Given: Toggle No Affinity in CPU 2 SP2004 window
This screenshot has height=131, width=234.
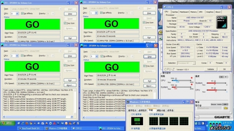Looking at the screenshot, I should [22, 56].
